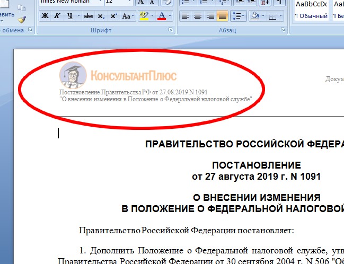Image resolution: width=344 pixels, height=264 pixels.
Task: Align text to the left
Action: click(x=186, y=15)
